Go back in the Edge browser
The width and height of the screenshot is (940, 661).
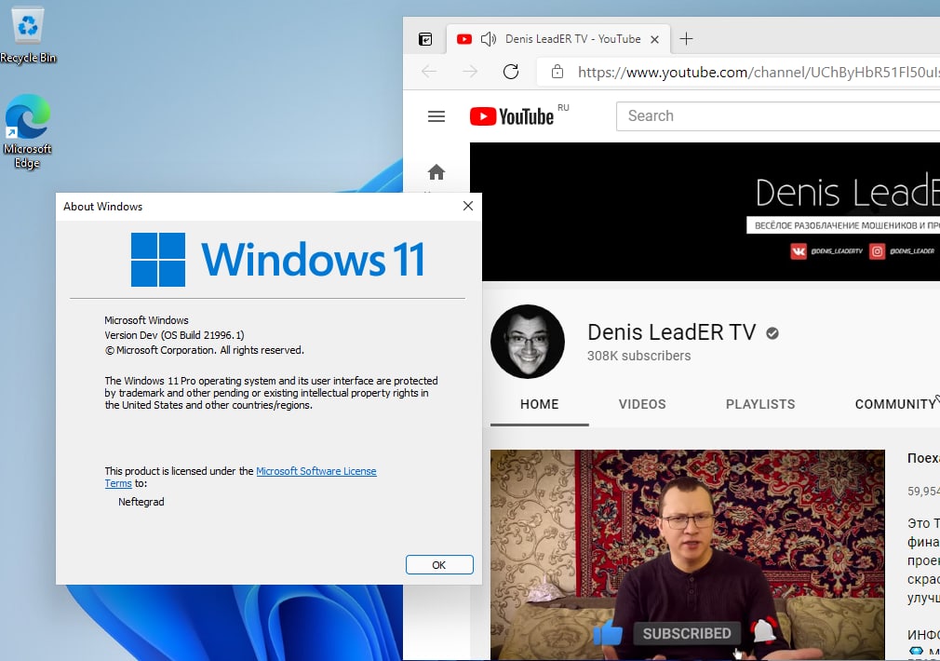coord(429,72)
